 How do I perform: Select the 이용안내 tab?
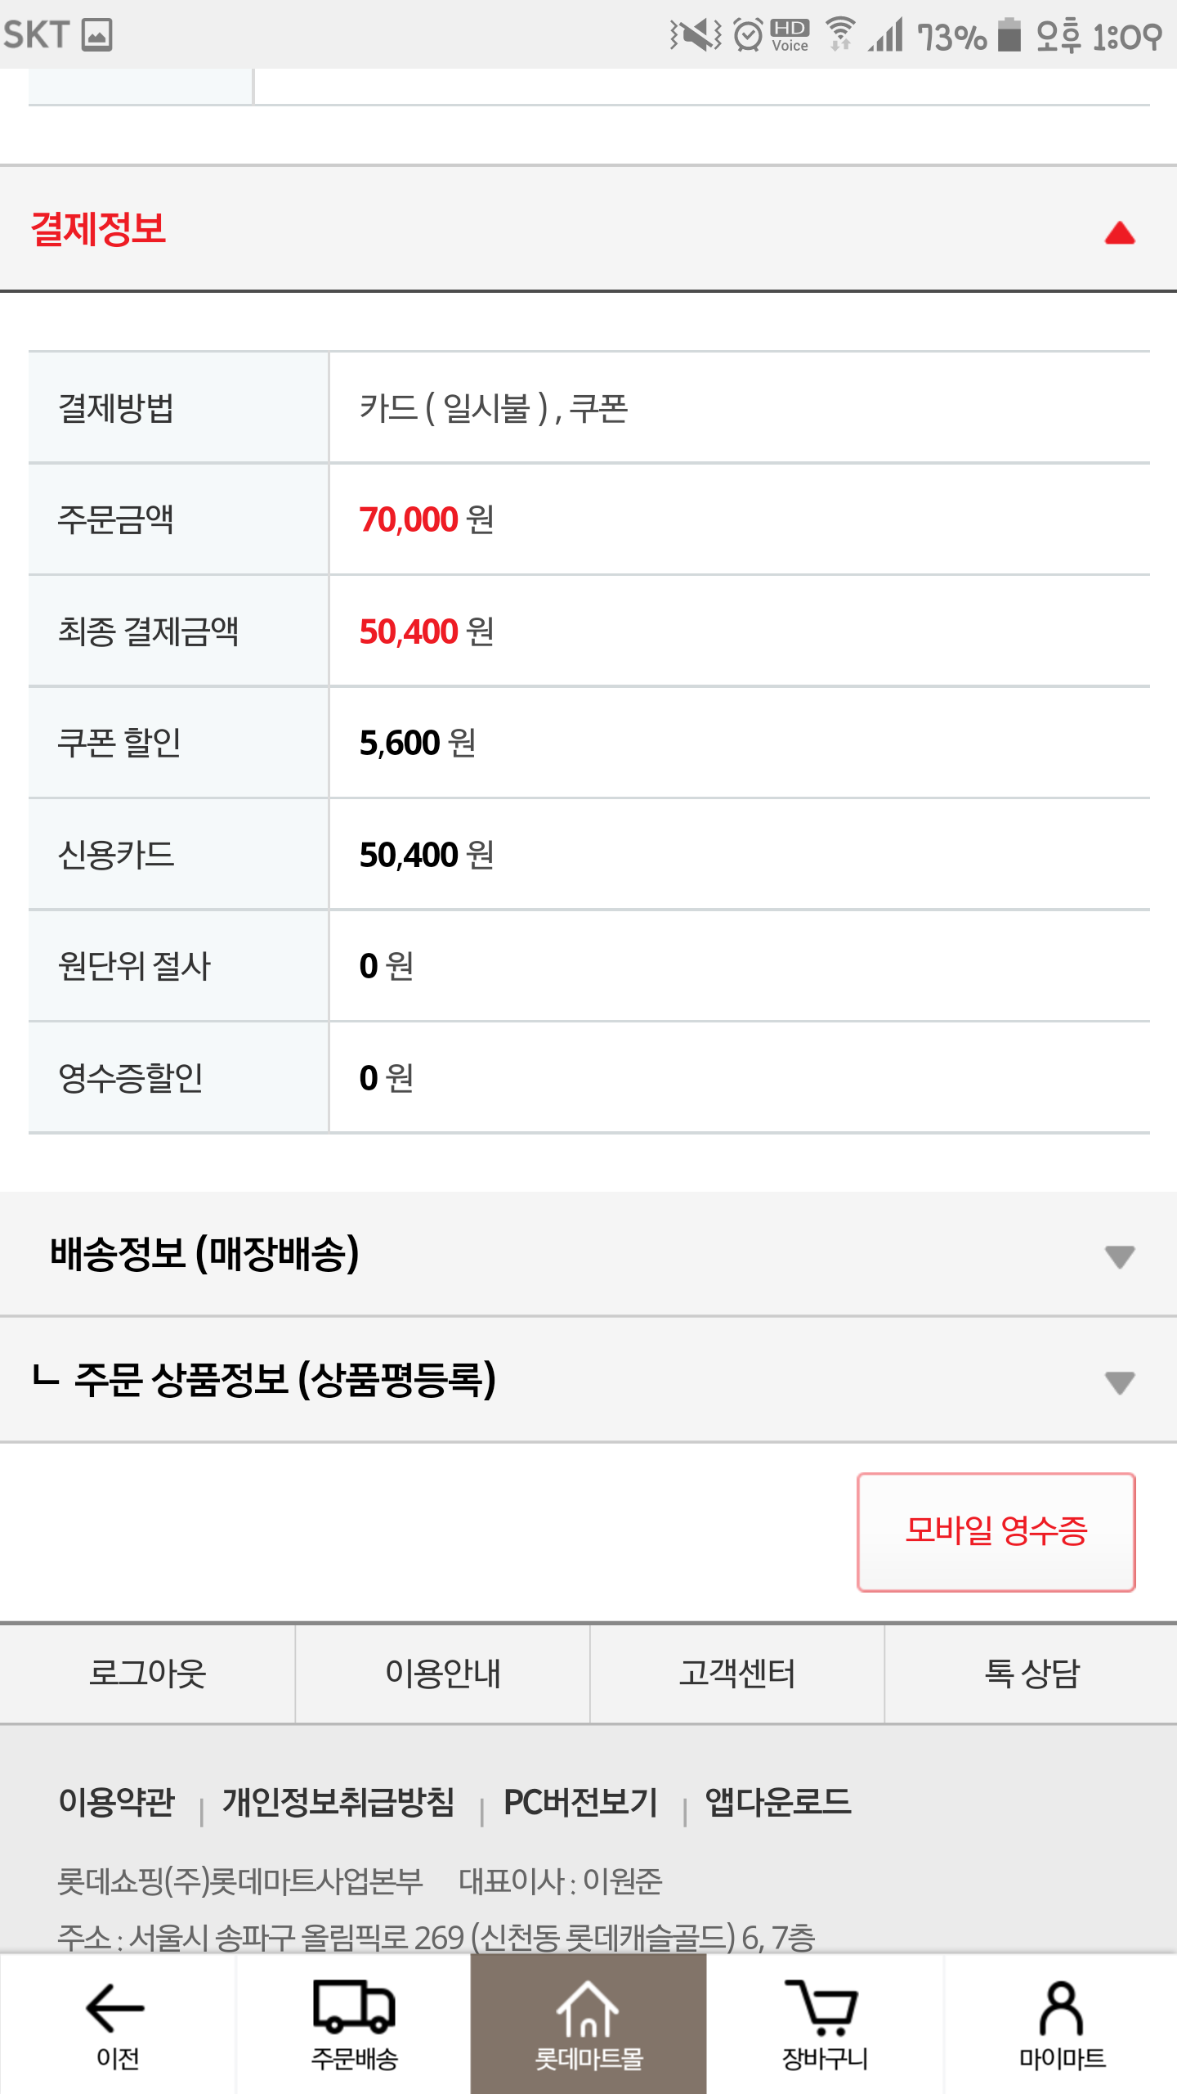(x=442, y=1674)
